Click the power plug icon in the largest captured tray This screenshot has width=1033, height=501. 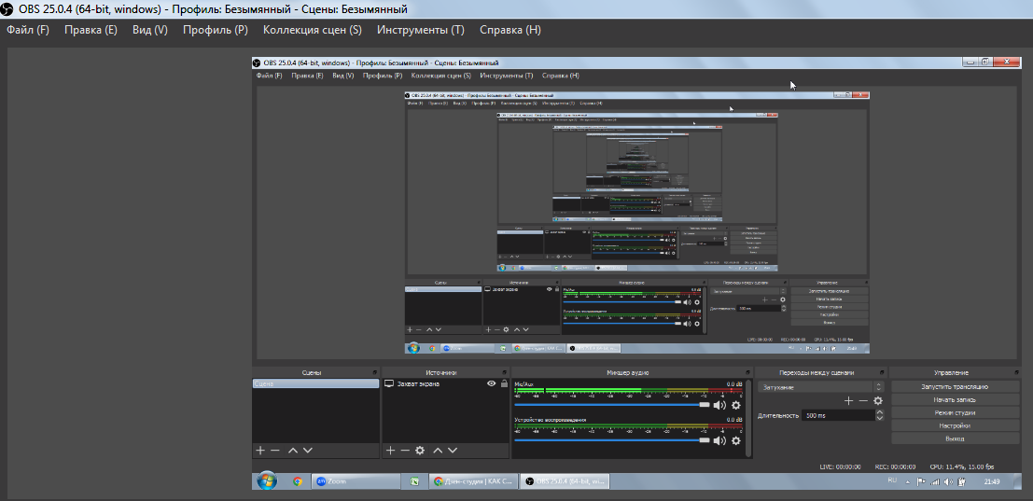click(961, 482)
